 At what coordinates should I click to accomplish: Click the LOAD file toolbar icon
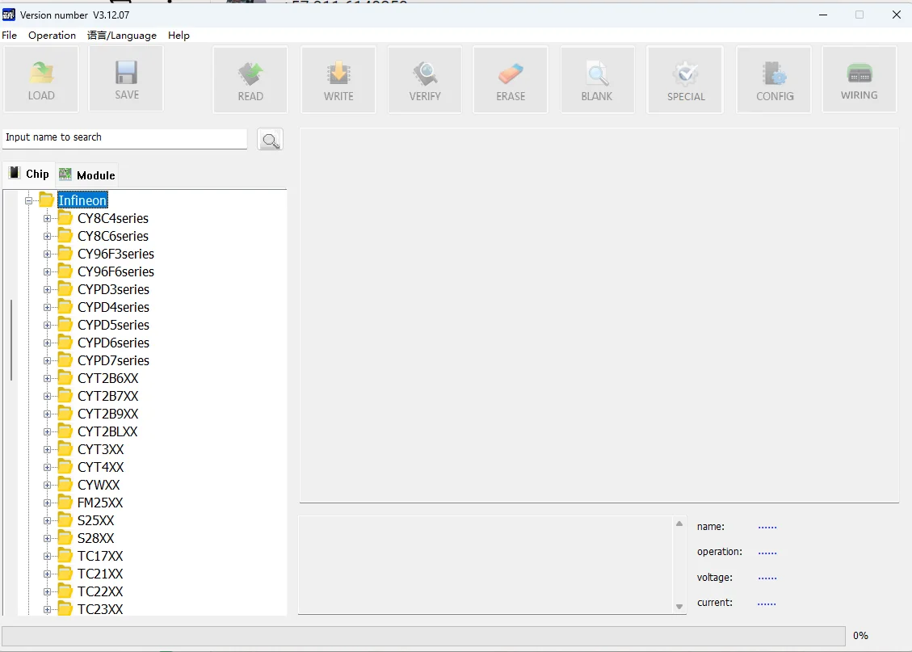coord(41,74)
